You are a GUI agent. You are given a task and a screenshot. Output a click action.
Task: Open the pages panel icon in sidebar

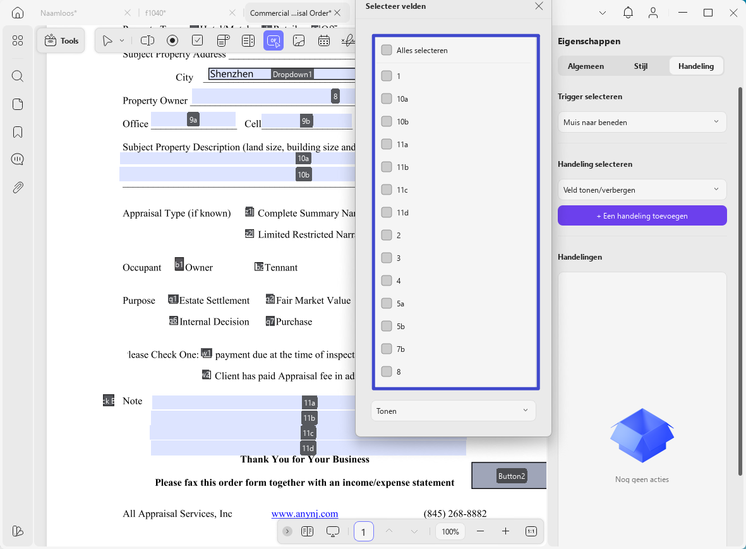pyautogui.click(x=18, y=104)
